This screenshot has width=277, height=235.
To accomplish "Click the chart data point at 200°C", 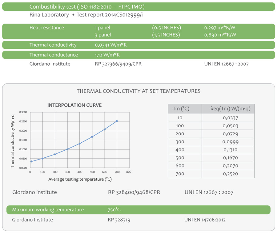I will coord(55,154).
